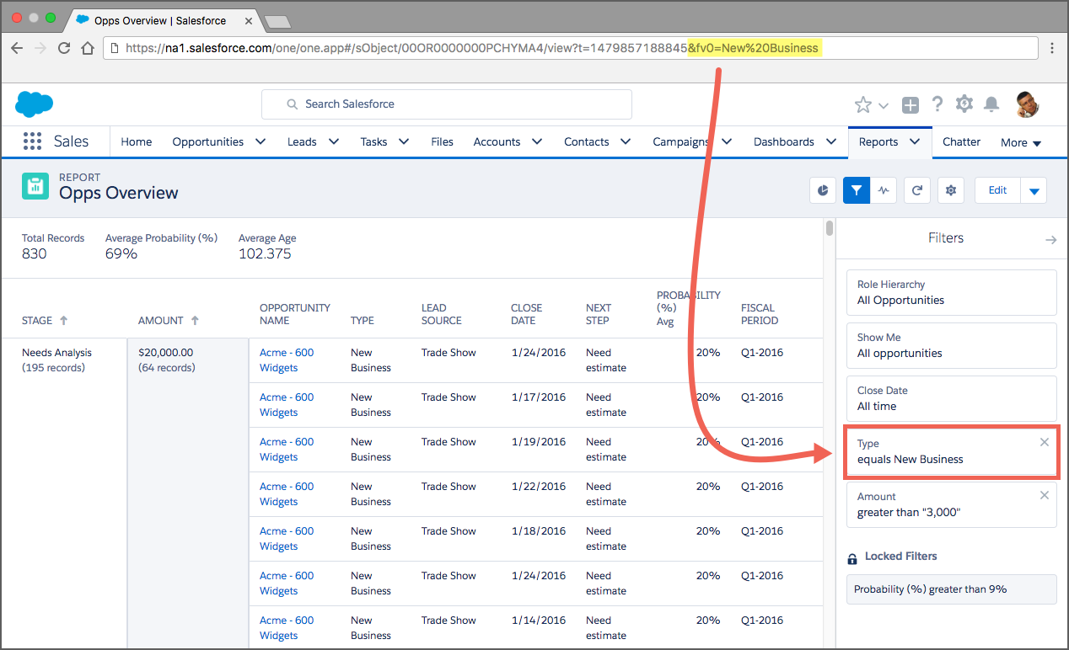
Task: Open the App Launcher grid icon
Action: (32, 141)
